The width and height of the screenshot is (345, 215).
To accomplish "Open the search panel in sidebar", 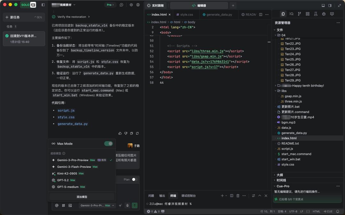I will click(x=291, y=14).
